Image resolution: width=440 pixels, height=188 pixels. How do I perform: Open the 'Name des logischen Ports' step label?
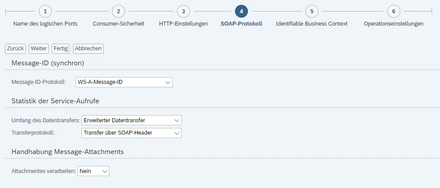click(x=45, y=24)
